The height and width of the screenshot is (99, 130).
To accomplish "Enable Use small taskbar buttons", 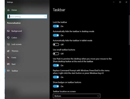I will (56, 54).
